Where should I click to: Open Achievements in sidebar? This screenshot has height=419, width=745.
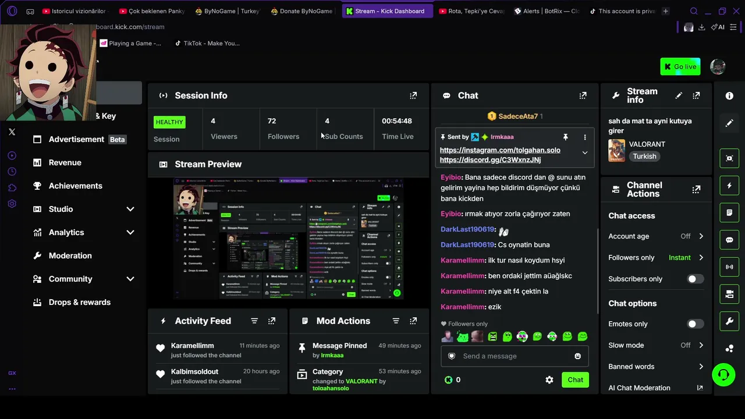[84, 186]
